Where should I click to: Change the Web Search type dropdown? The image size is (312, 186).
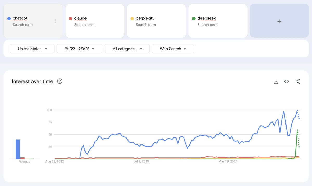coord(173,49)
